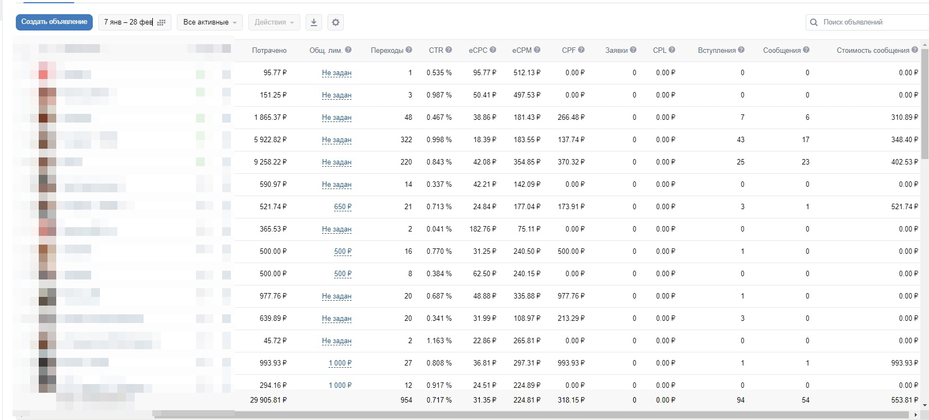
Task: Click the calendar icon in date range
Action: coord(161,22)
